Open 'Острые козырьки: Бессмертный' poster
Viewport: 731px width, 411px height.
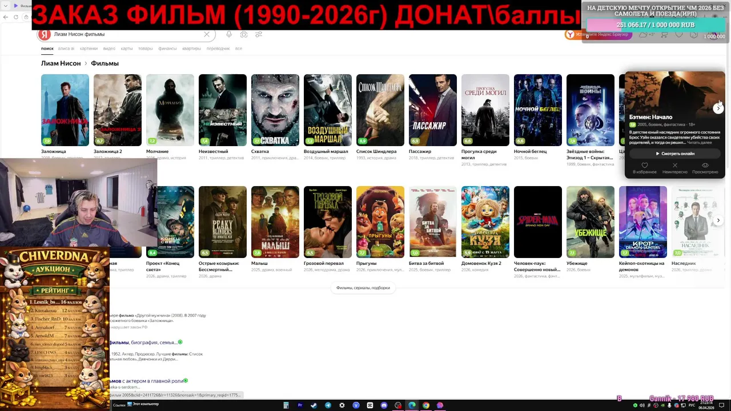coord(223,222)
